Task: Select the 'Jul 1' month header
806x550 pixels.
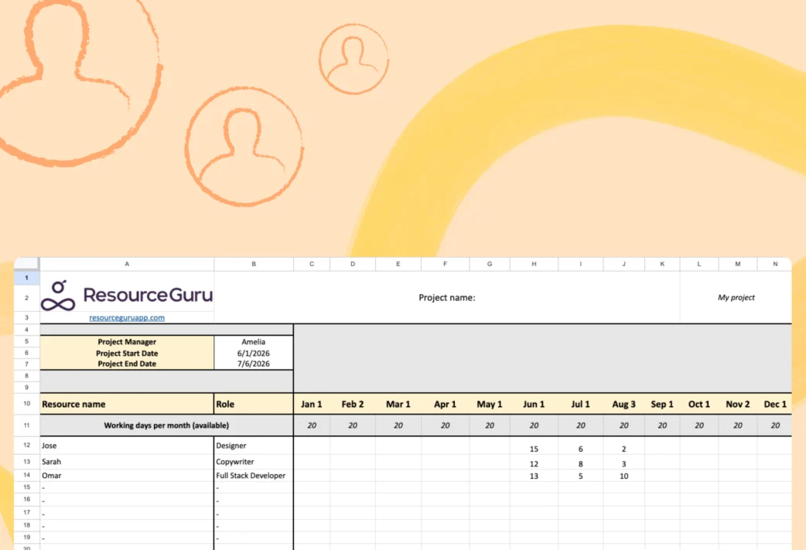Action: (580, 404)
